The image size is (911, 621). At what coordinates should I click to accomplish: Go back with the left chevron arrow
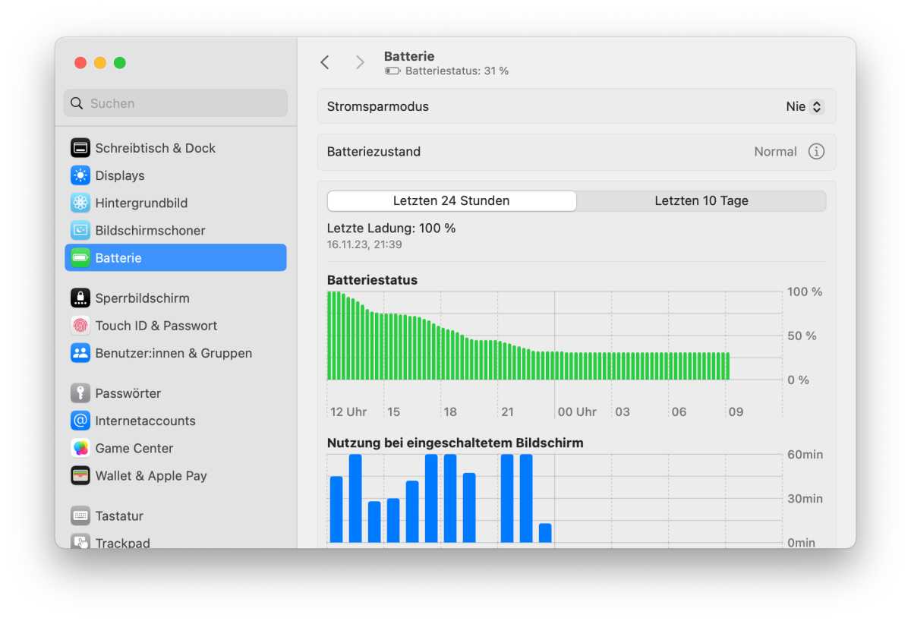(x=325, y=62)
